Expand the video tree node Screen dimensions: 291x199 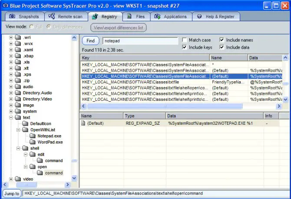[11, 179]
